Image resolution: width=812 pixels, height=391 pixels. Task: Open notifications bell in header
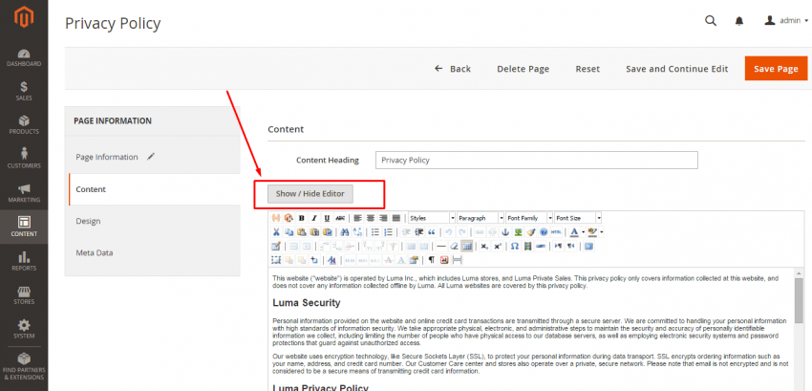pyautogui.click(x=739, y=21)
